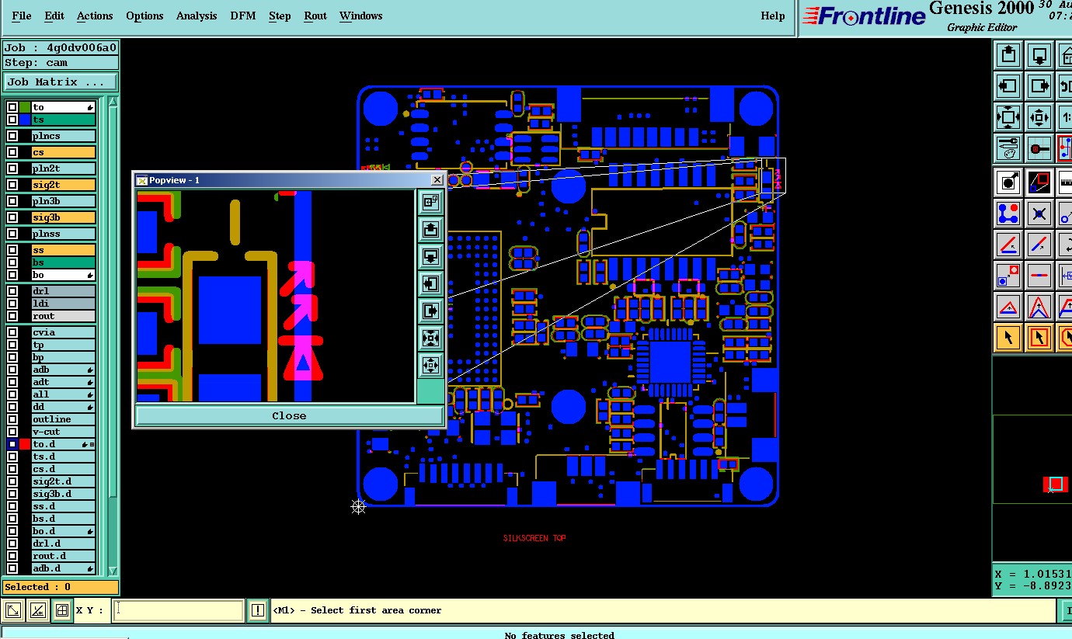
Task: Click the X Y coordinate input field
Action: [178, 610]
